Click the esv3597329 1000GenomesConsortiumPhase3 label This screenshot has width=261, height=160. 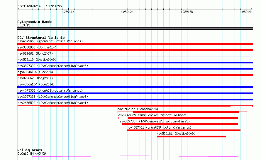click(53, 66)
